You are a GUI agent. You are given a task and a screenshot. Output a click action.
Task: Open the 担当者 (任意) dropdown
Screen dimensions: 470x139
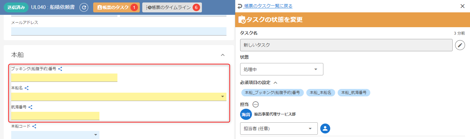click(279, 128)
